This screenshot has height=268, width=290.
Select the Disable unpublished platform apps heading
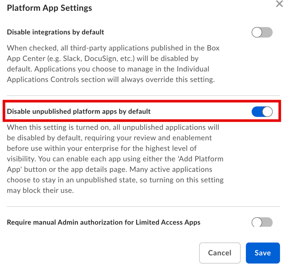coord(79,112)
